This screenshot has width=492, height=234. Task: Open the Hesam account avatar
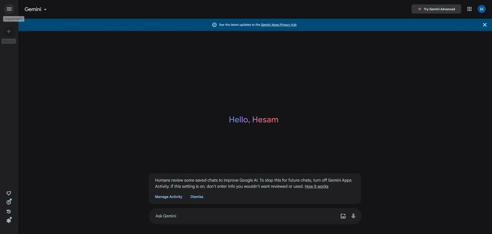pyautogui.click(x=481, y=9)
